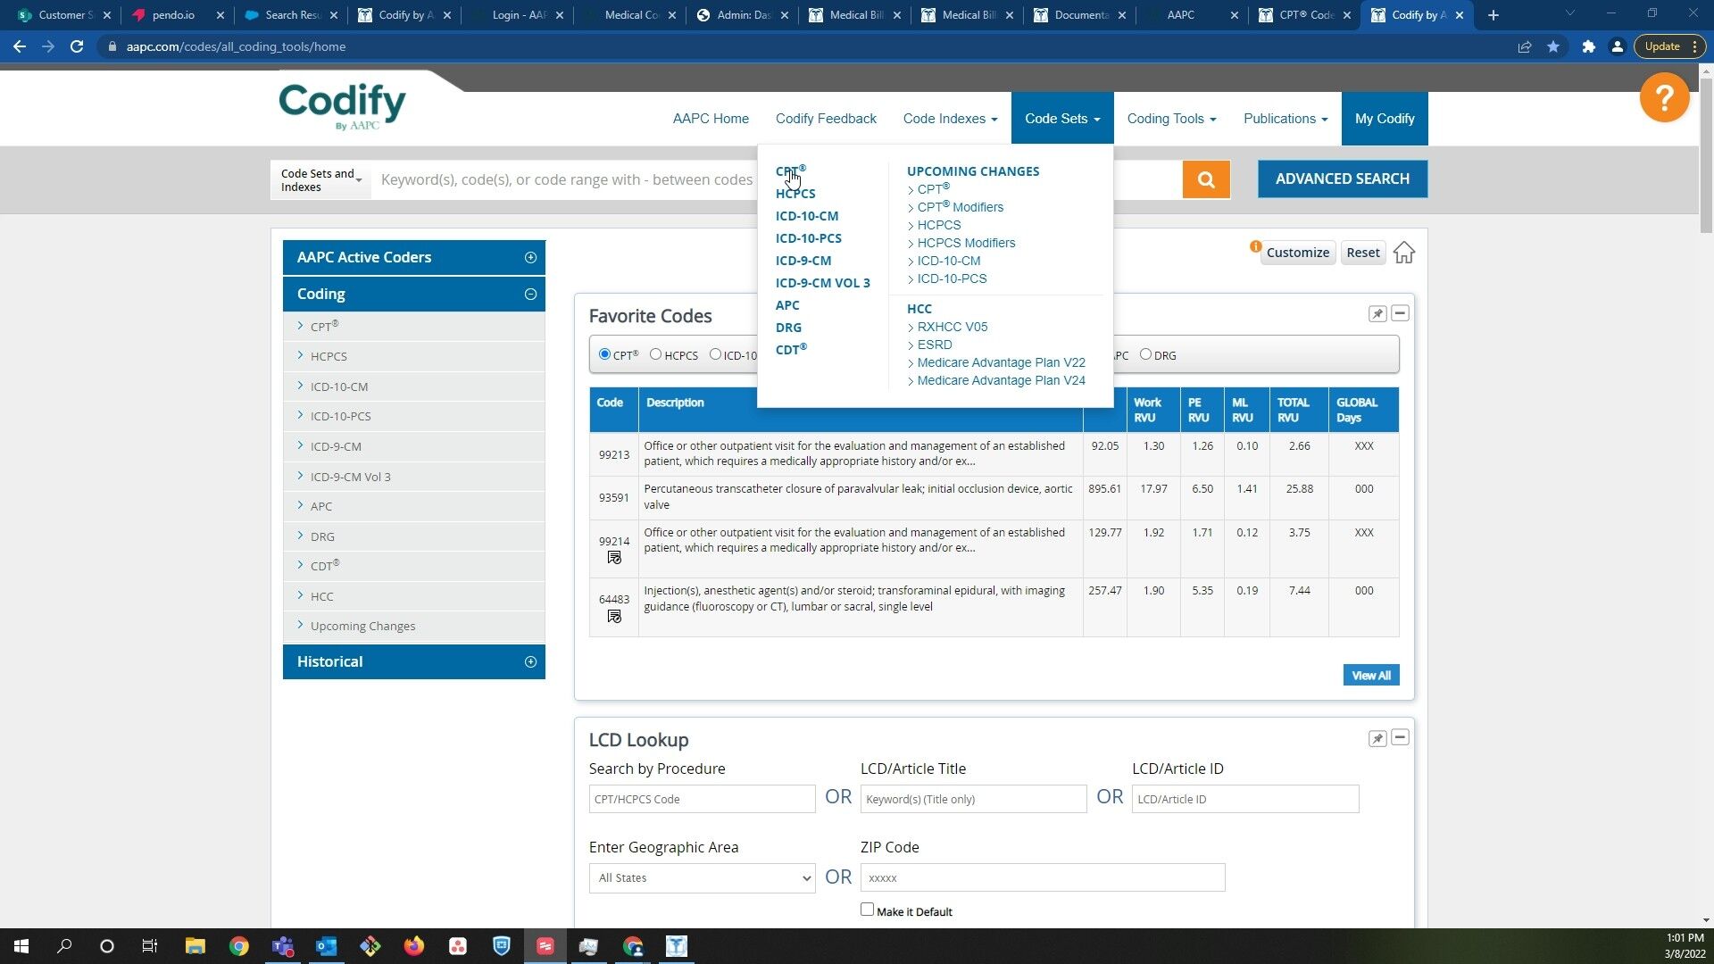The width and height of the screenshot is (1714, 964).
Task: Open the All States geographic area dropdown
Action: coord(702,878)
